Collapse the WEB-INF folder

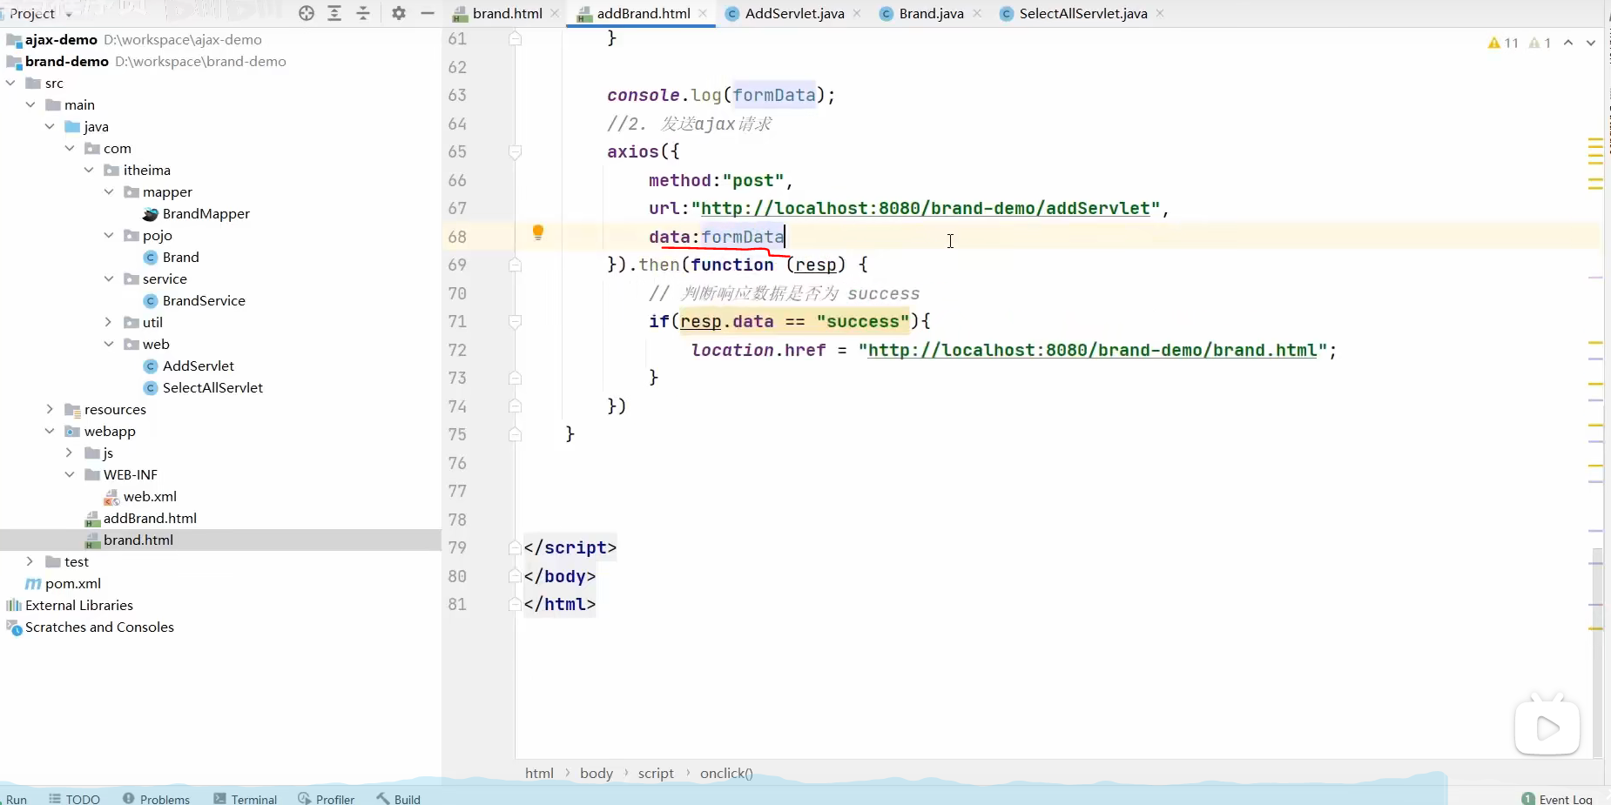pyautogui.click(x=70, y=474)
